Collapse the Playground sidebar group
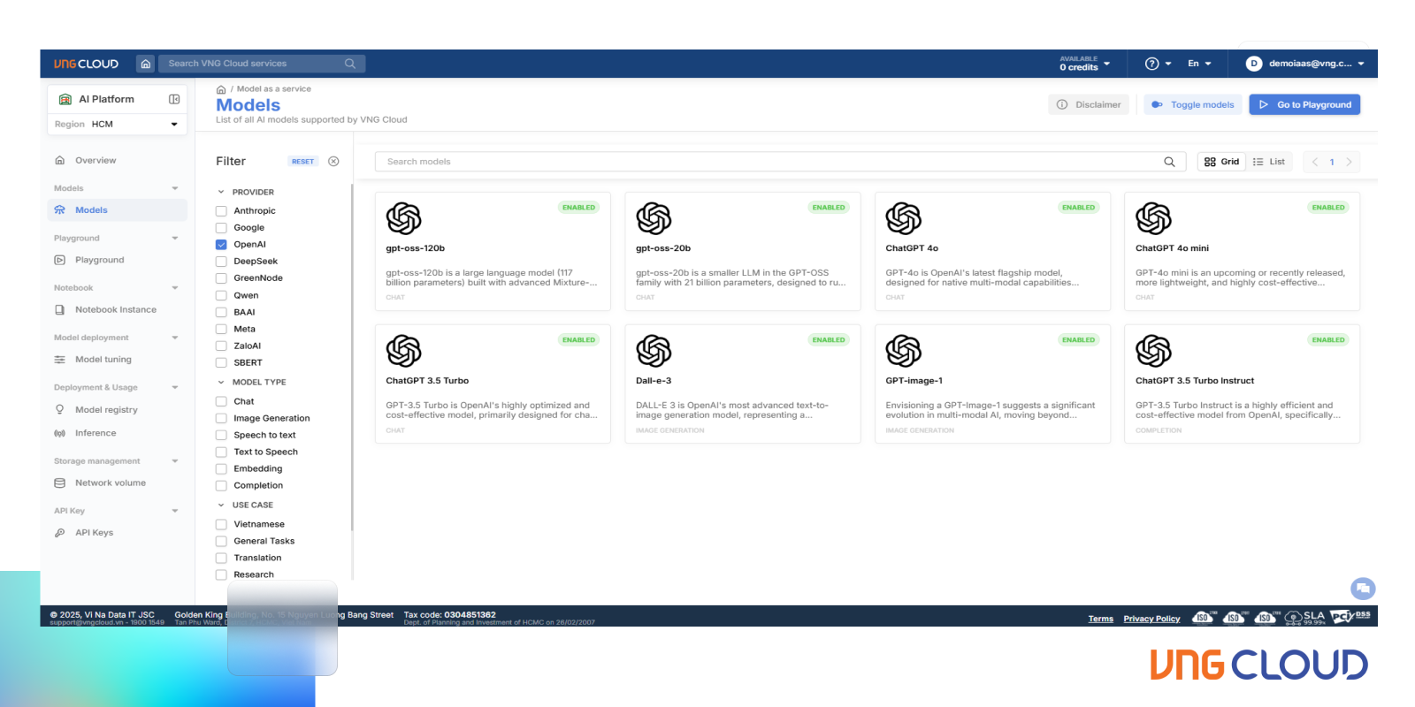This screenshot has width=1415, height=707. 175,239
